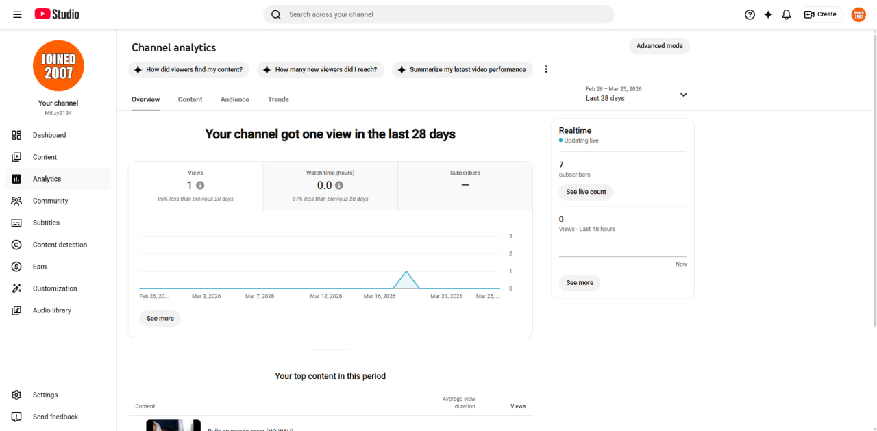This screenshot has width=877, height=431.
Task: Open Subtitles from the sidebar
Action: point(58,223)
